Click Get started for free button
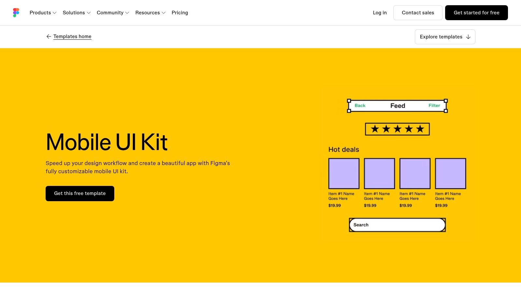The image size is (521, 293). pos(476,13)
